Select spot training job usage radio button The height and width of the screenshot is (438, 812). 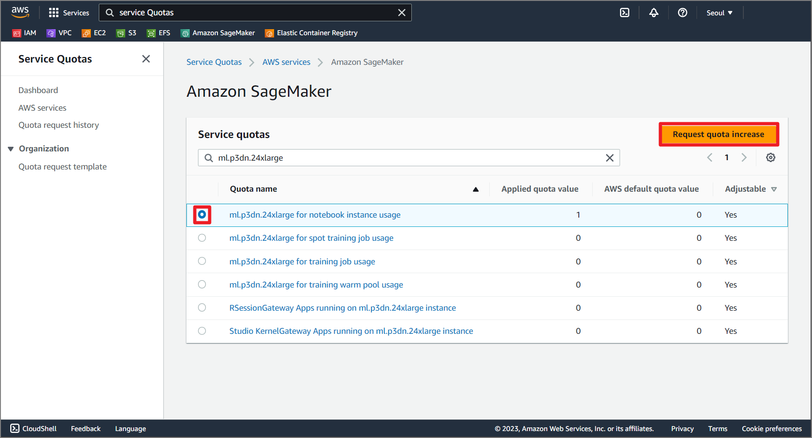click(x=202, y=238)
